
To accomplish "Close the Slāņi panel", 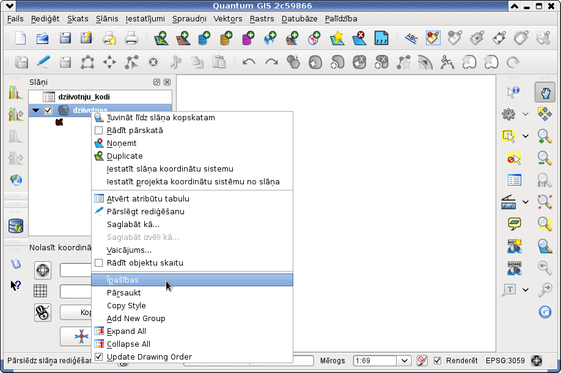I will click(x=167, y=82).
